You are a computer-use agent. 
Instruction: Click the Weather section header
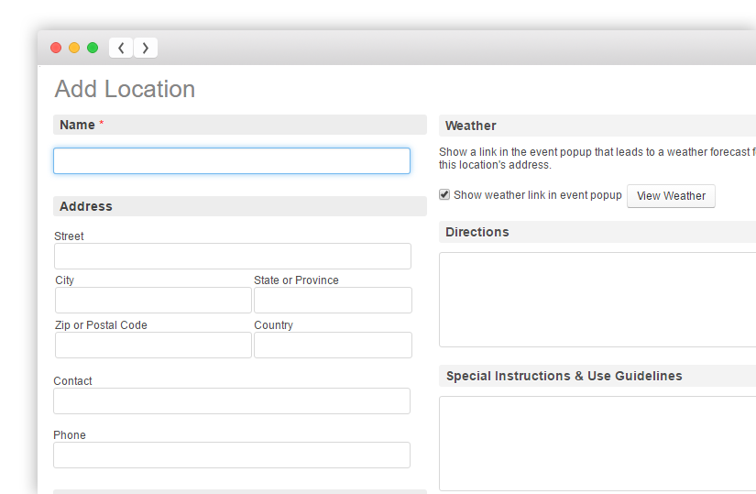pyautogui.click(x=471, y=126)
